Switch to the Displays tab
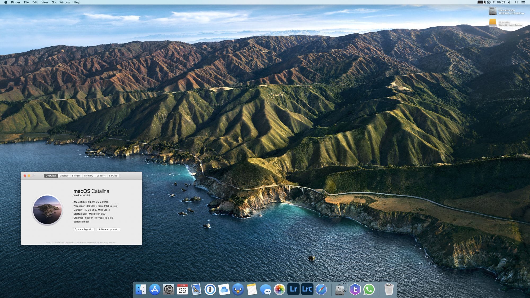The height and width of the screenshot is (298, 530). coord(64,176)
